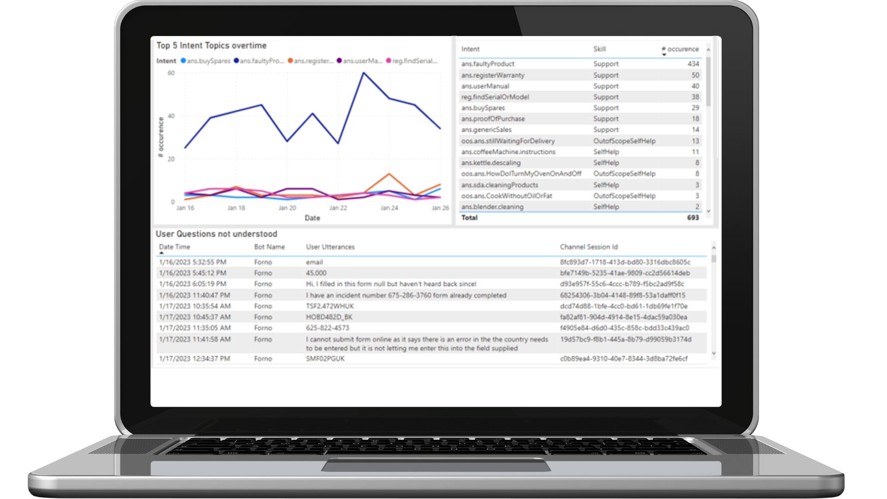This screenshot has width=887, height=499.
Task: Click the ans.buySpares light blue legend dot
Action: coord(183,61)
